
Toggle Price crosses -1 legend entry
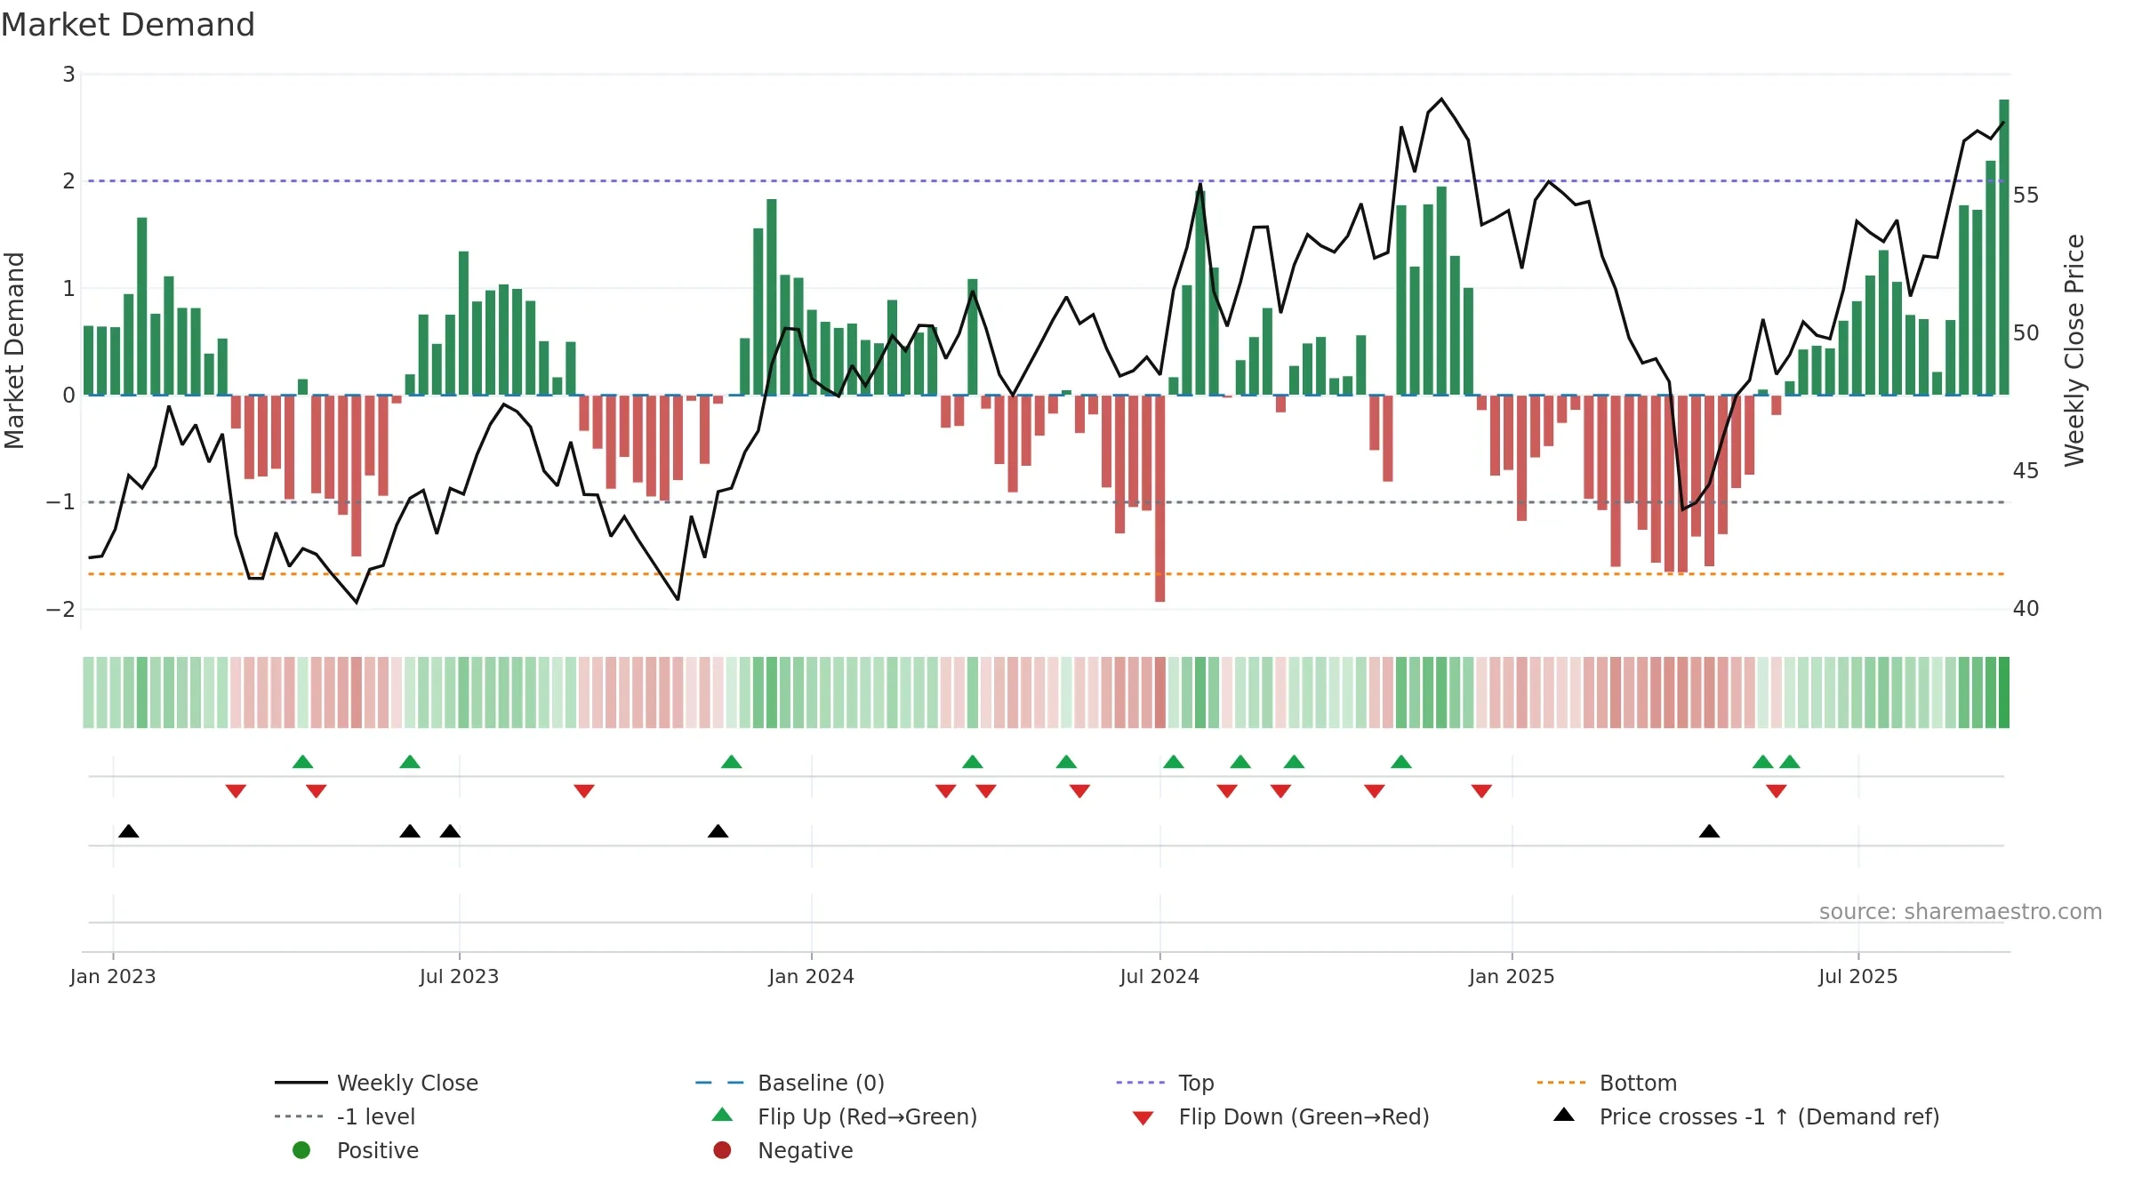click(1746, 1116)
